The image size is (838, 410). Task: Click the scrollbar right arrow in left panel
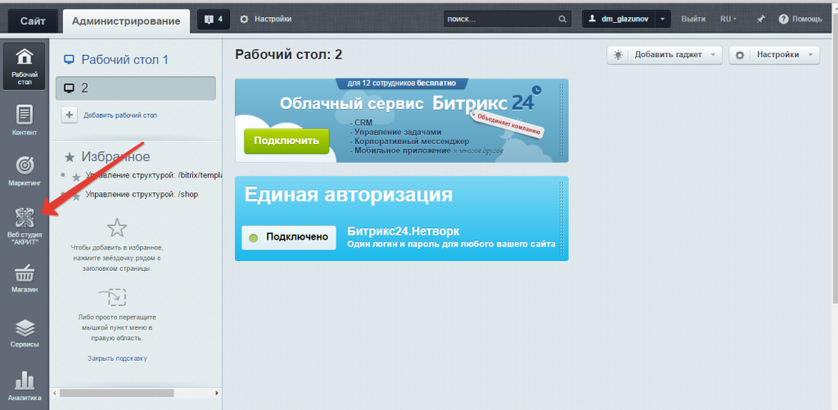pyautogui.click(x=216, y=393)
